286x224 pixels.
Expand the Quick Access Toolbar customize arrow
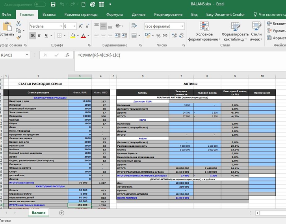(110, 4)
